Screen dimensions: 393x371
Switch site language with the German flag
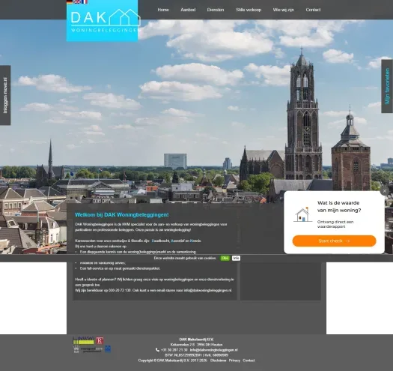click(x=70, y=1)
